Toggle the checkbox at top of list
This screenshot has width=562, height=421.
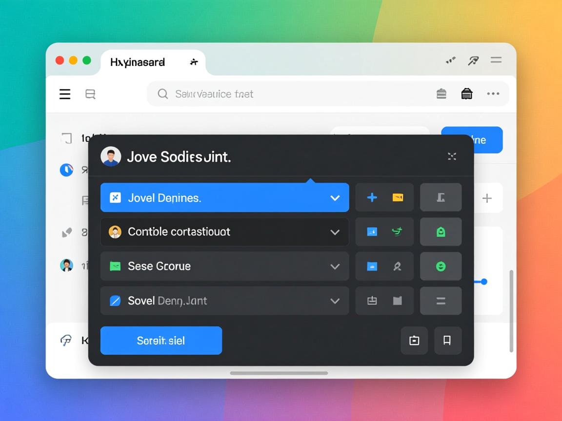coord(67,138)
